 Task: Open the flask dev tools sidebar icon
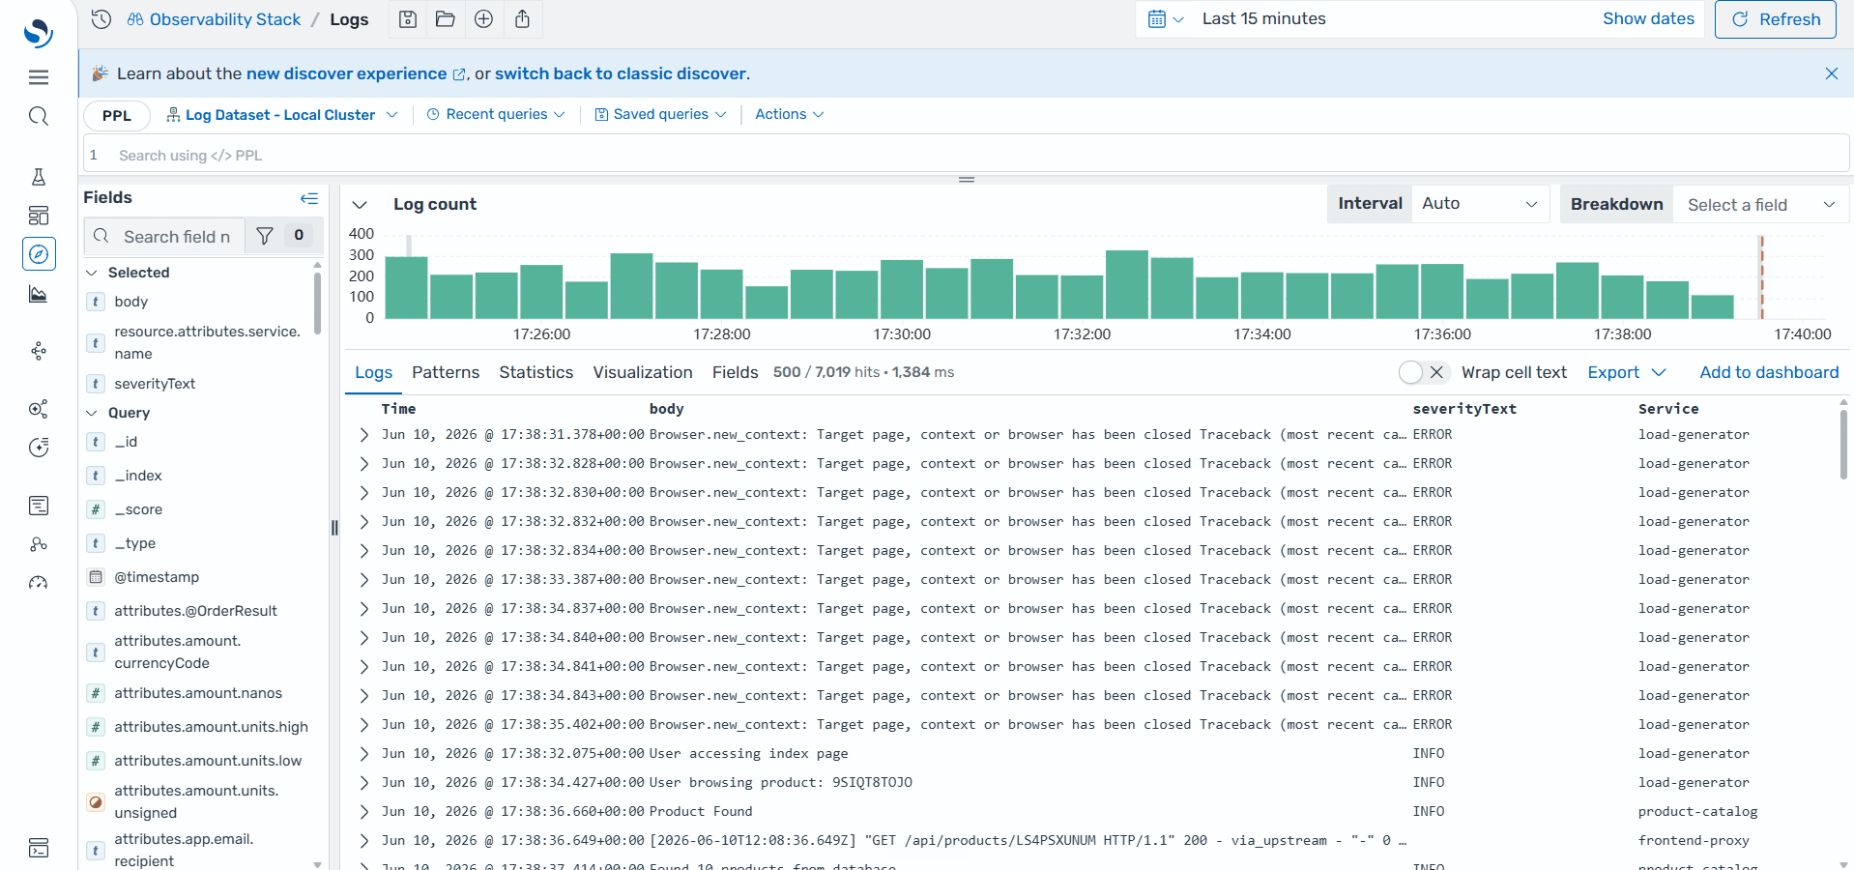[39, 177]
